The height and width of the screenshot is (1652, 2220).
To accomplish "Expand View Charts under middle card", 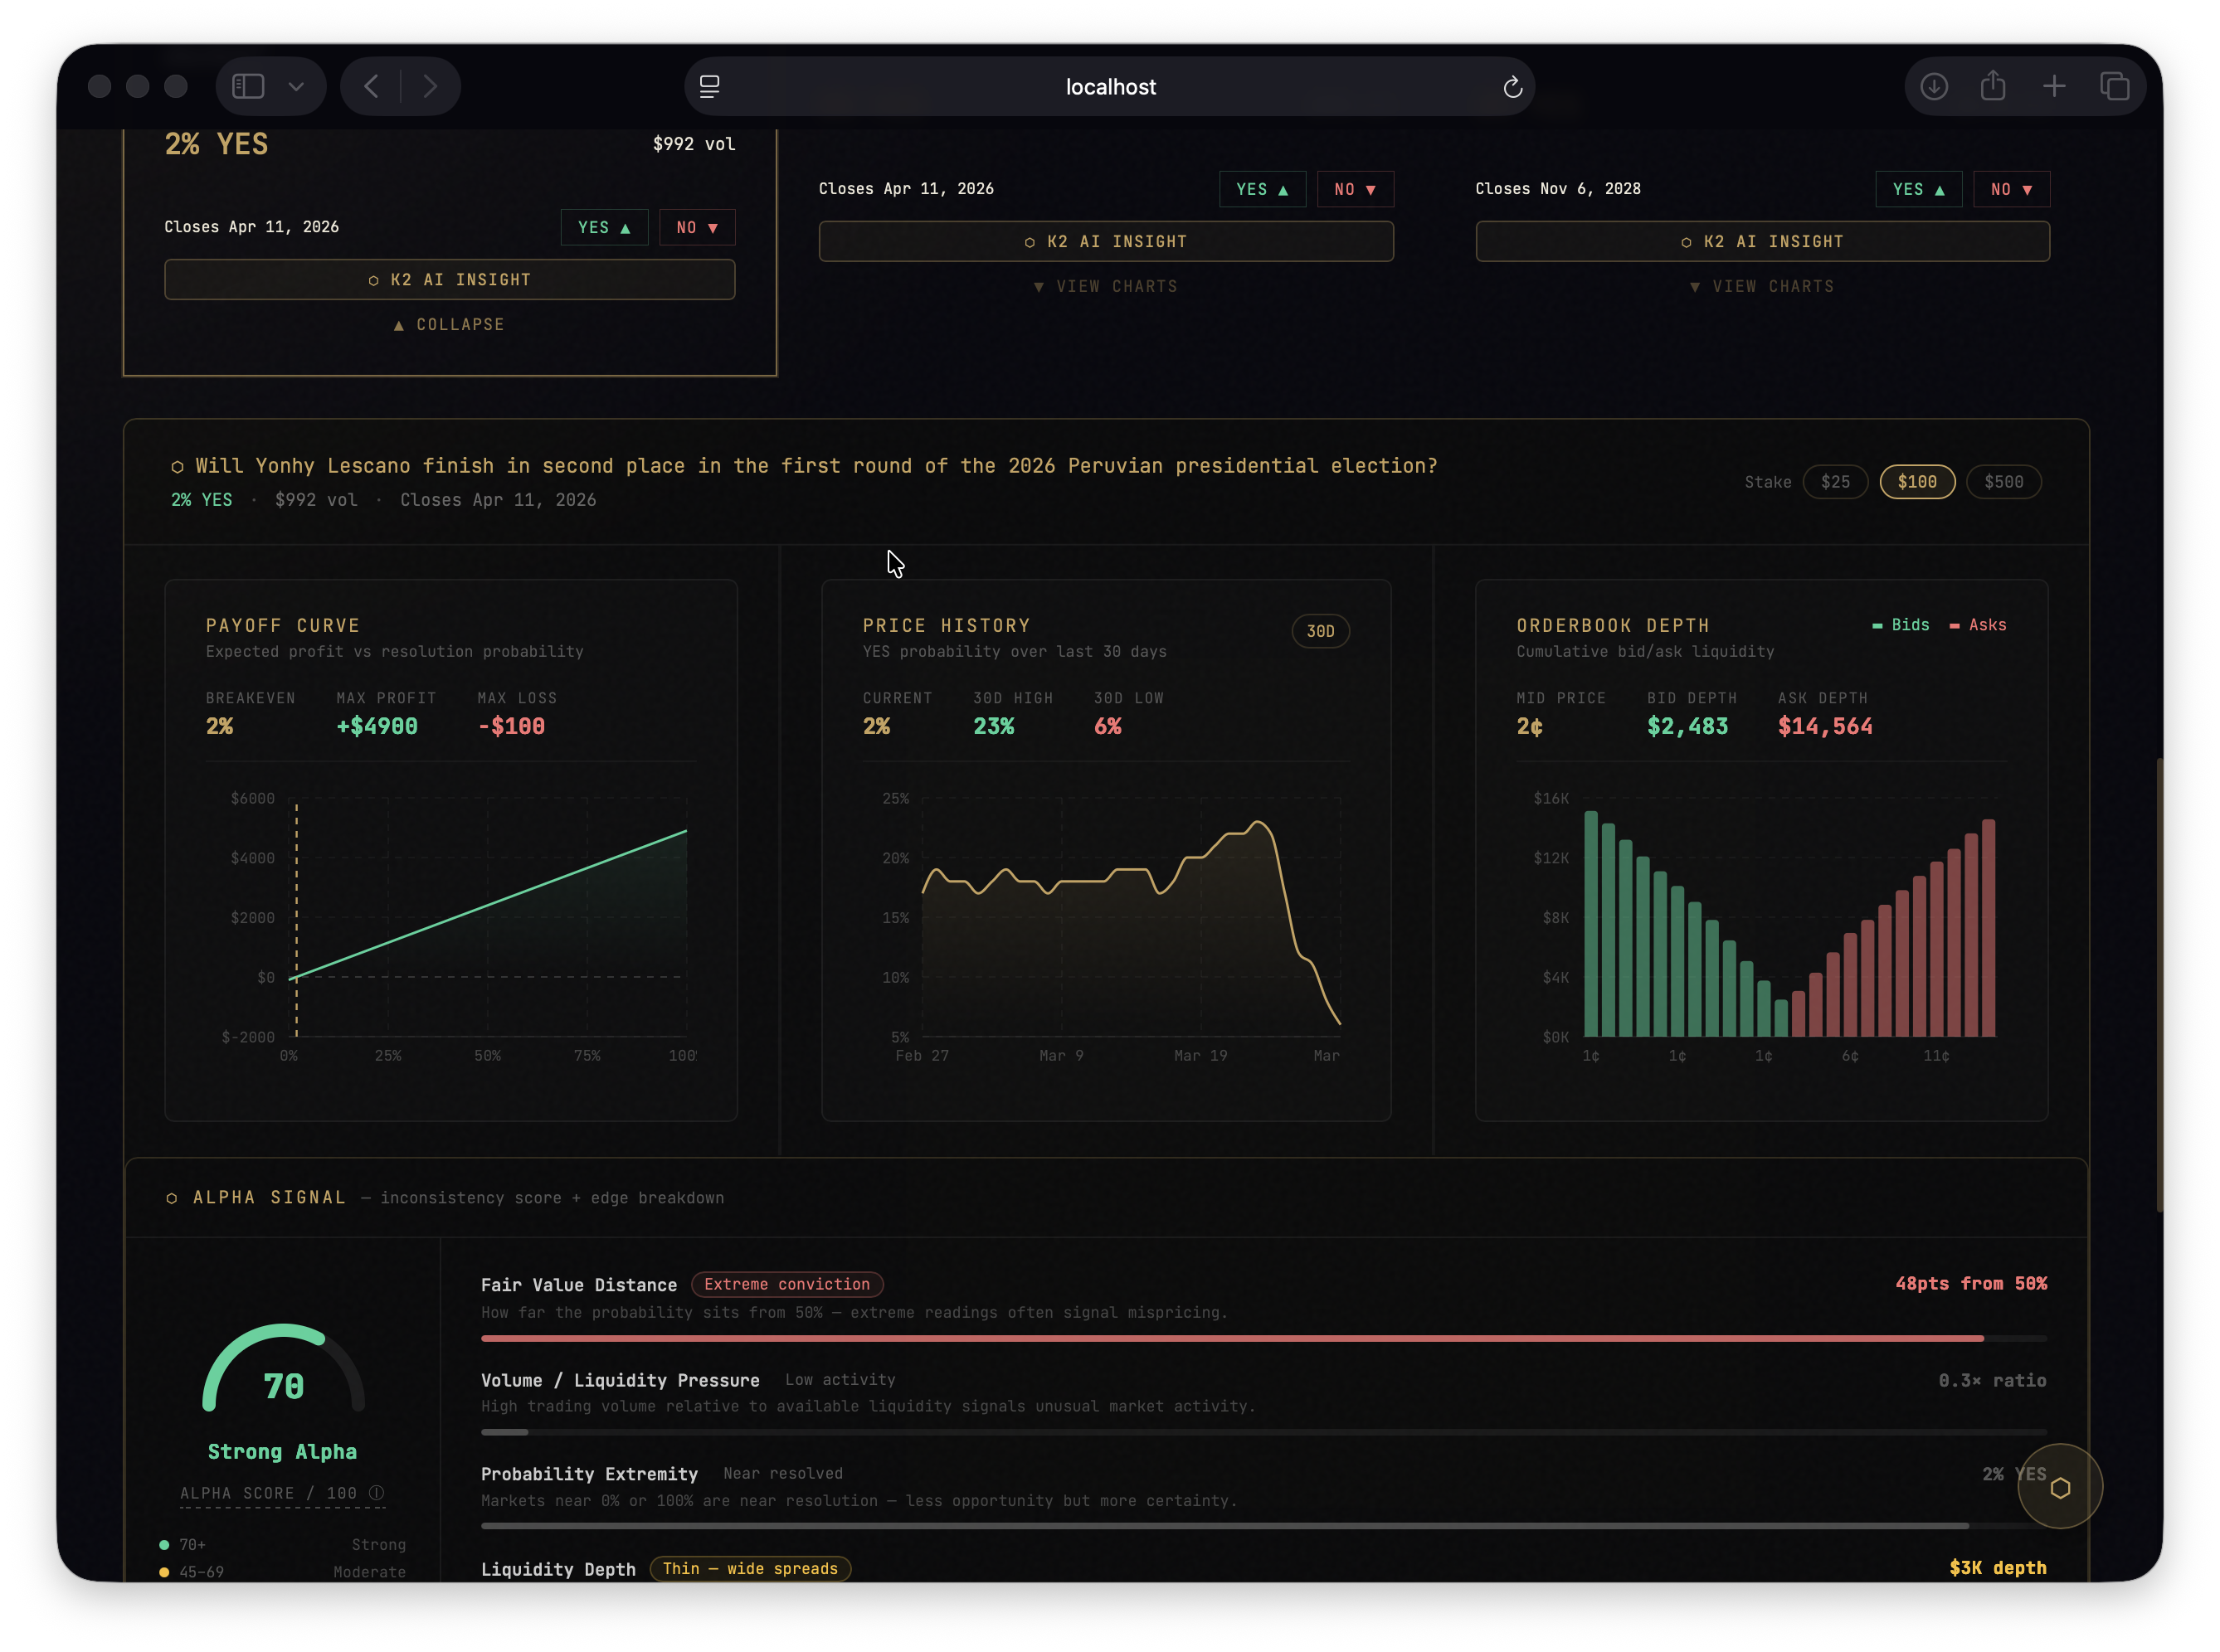I will [x=1106, y=287].
